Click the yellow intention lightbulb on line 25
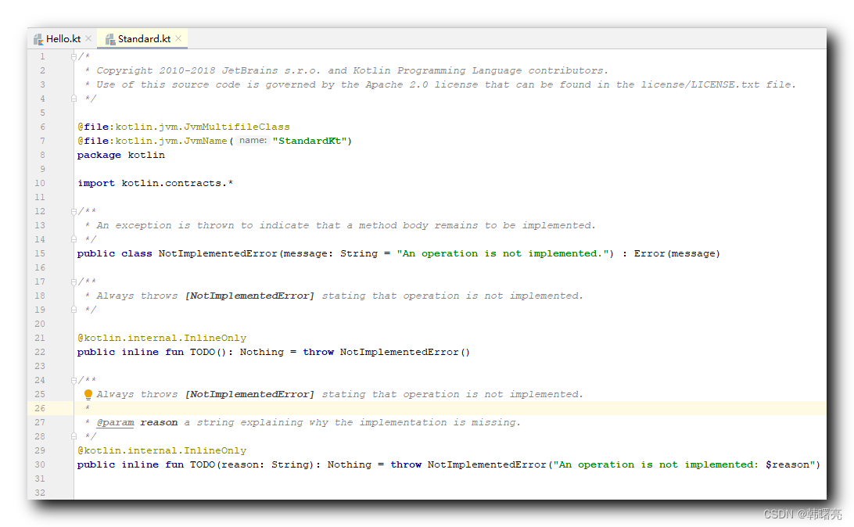The height and width of the screenshot is (527, 854). tap(88, 394)
